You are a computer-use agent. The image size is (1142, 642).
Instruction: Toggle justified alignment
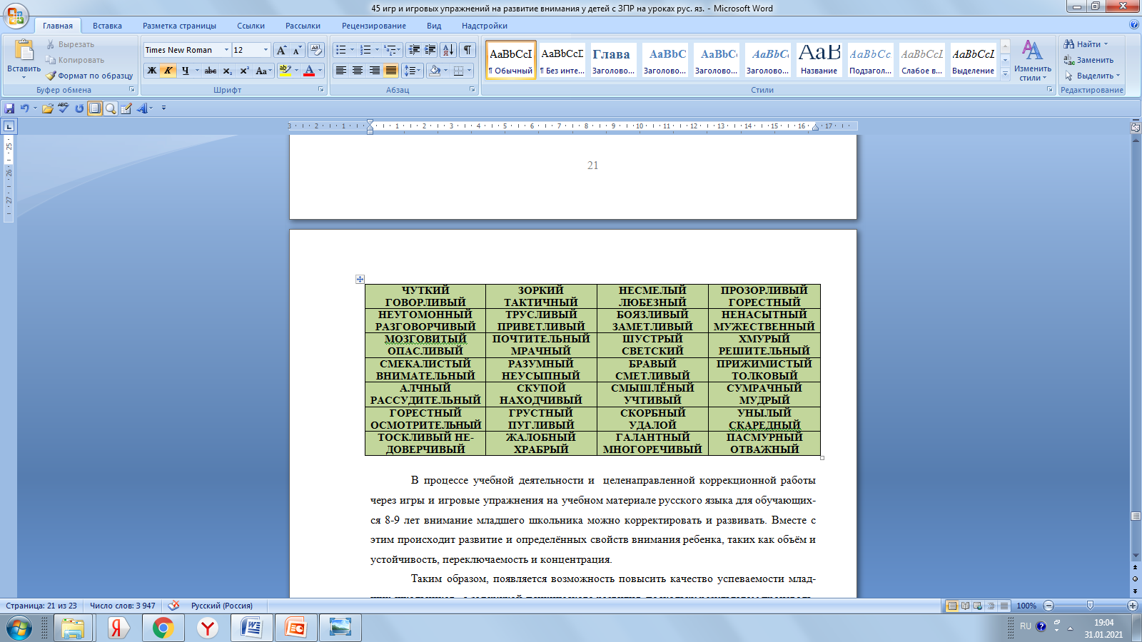pos(390,71)
